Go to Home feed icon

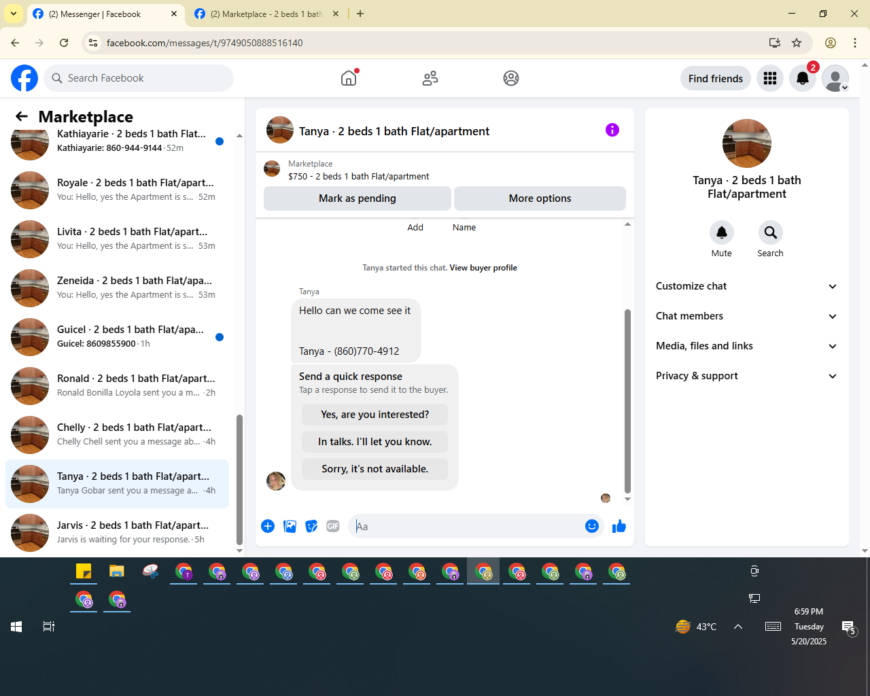click(x=349, y=78)
